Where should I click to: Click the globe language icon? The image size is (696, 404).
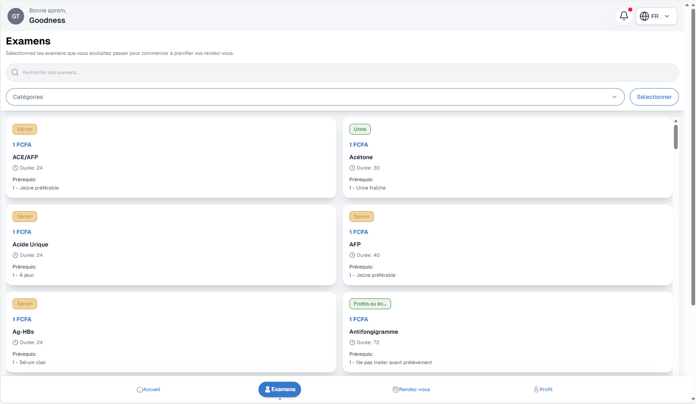pos(644,16)
